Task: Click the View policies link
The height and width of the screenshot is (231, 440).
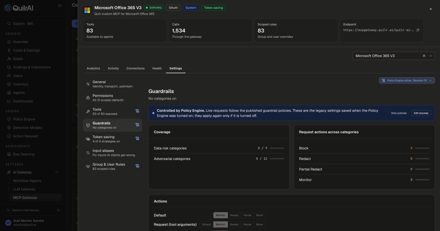Action: [x=399, y=113]
